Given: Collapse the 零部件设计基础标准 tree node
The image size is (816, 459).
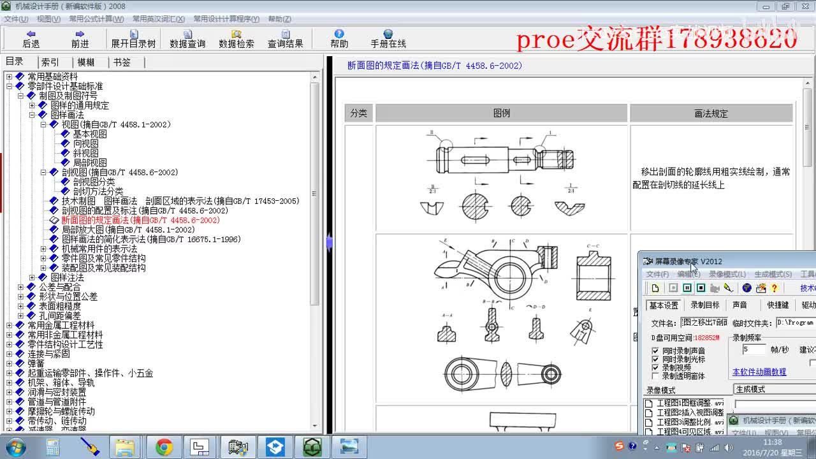Looking at the screenshot, I should click(x=9, y=86).
